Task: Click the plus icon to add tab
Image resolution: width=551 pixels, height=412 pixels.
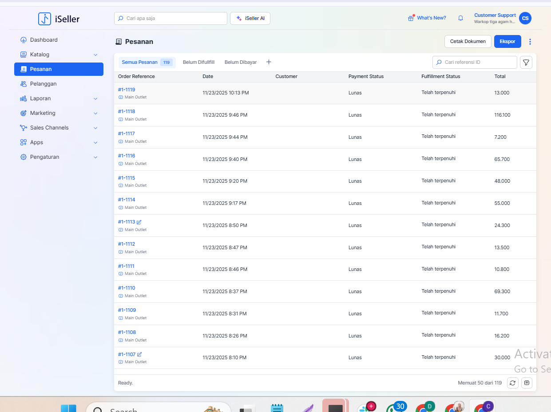Action: tap(269, 62)
